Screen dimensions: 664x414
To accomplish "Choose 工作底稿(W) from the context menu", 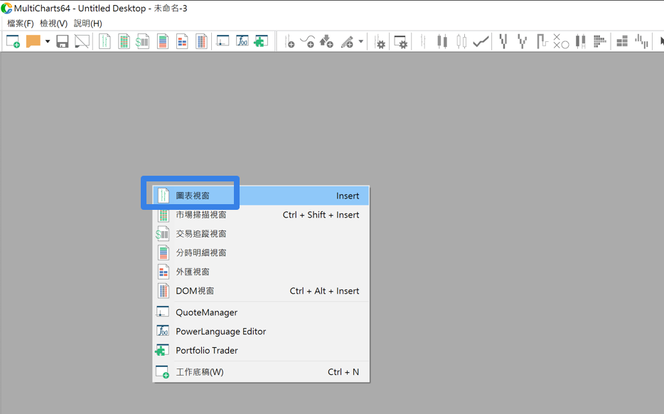I will 261,372.
